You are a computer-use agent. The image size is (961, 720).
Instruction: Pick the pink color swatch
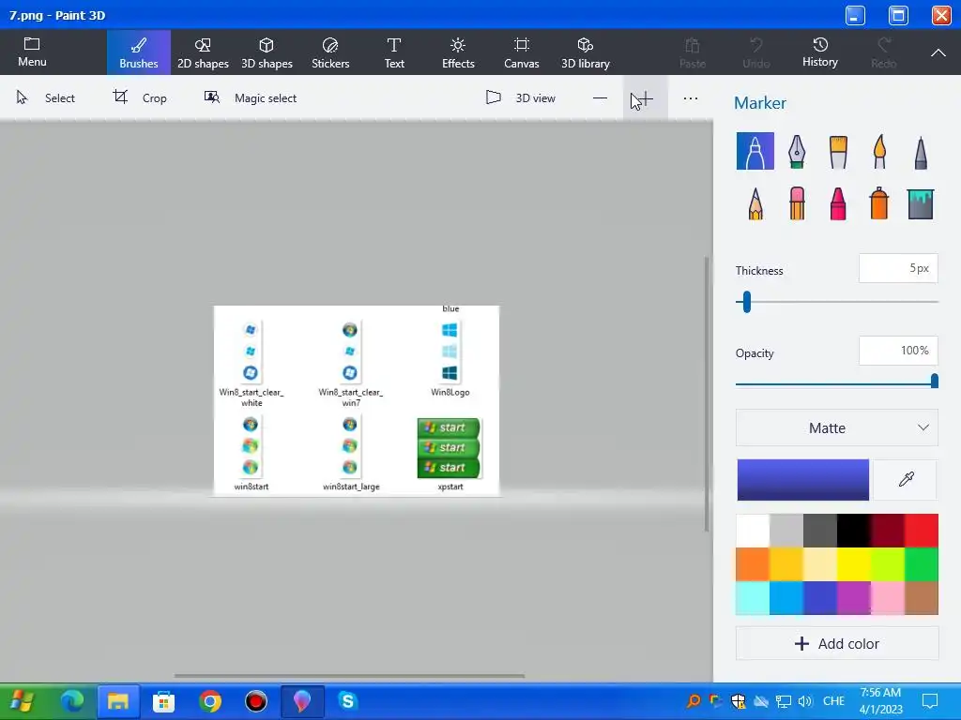point(888,597)
